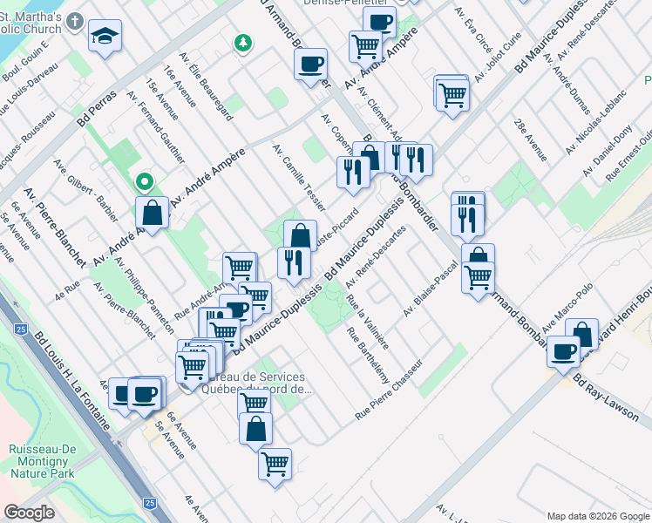Select the restaurant marker below the Auguste-Piccard shopping bag
Image resolution: width=652 pixels, height=523 pixels.
[294, 266]
